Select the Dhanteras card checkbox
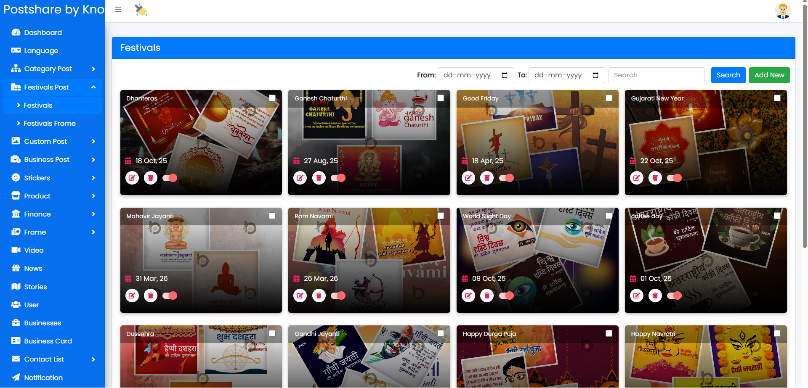The height and width of the screenshot is (388, 808). coord(272,98)
